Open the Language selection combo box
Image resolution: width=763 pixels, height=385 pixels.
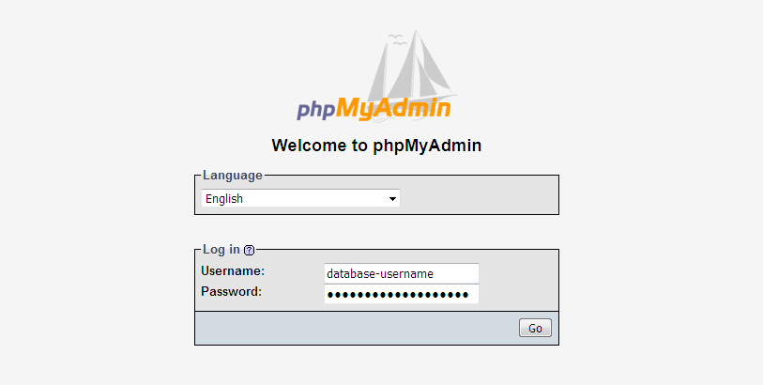pyautogui.click(x=300, y=198)
